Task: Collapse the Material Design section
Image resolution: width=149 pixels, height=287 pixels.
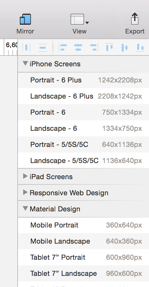Action: [25, 208]
